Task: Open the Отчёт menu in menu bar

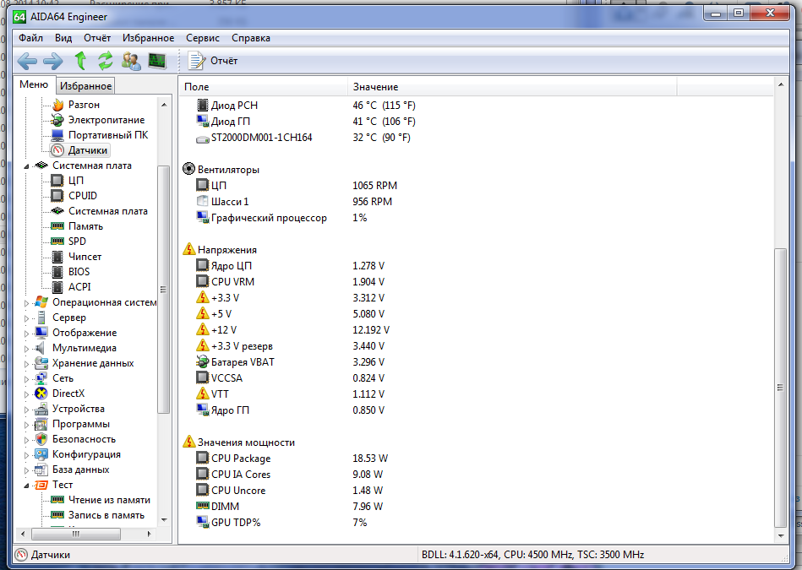Action: 97,38
